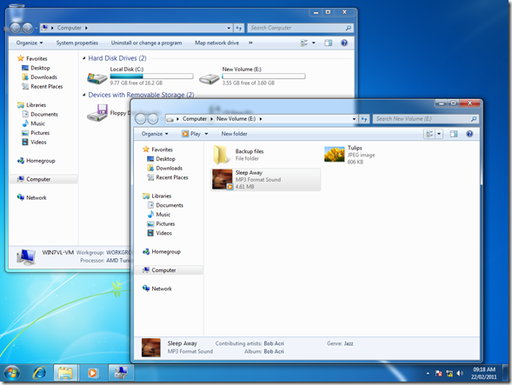
Task: Open Organize menu in Computer window
Action: pyautogui.click(x=30, y=43)
